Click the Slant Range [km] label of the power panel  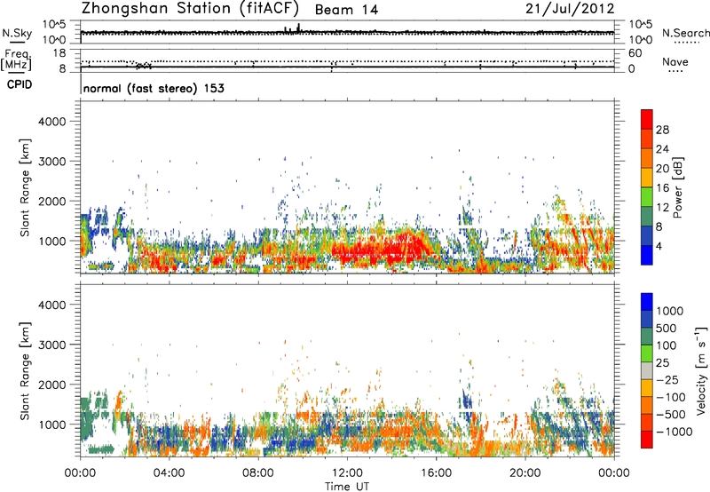tap(25, 187)
